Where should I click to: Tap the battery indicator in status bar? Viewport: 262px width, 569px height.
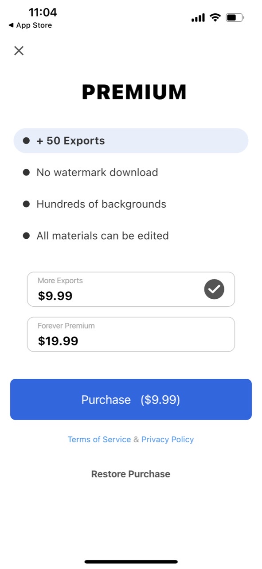coord(234,17)
